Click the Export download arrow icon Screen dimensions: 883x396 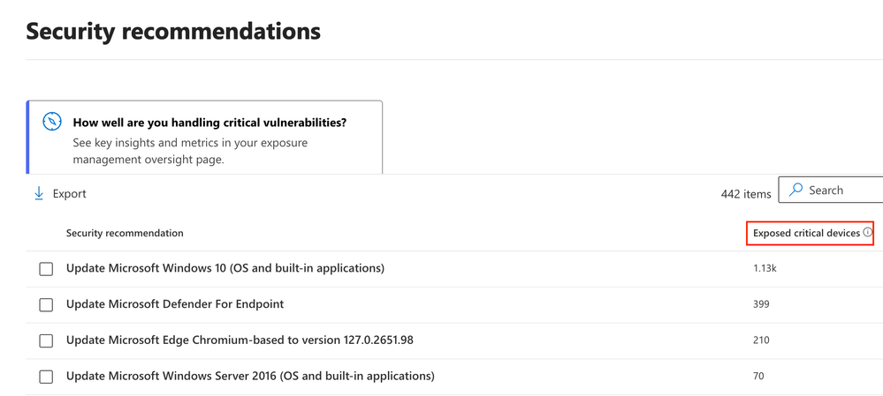pos(39,194)
